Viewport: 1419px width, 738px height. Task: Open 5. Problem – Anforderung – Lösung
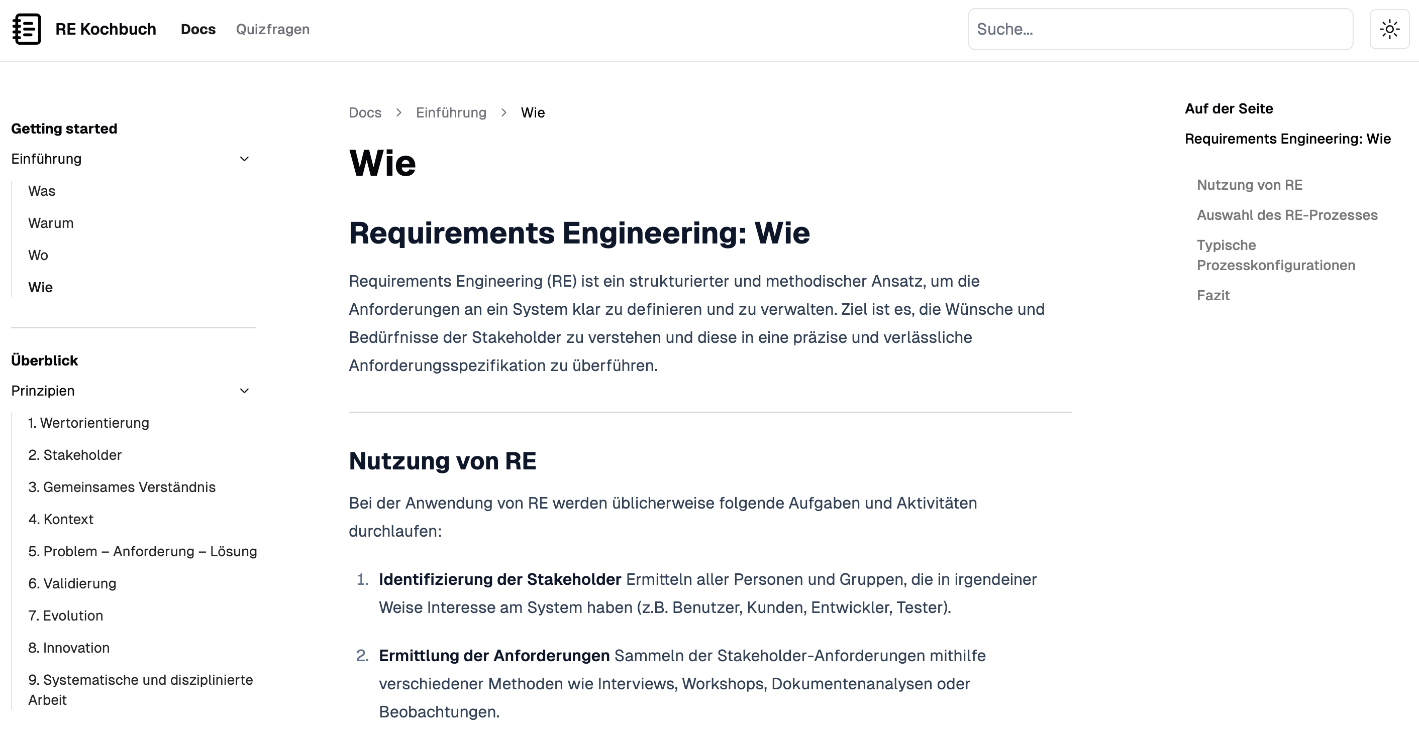tap(143, 551)
